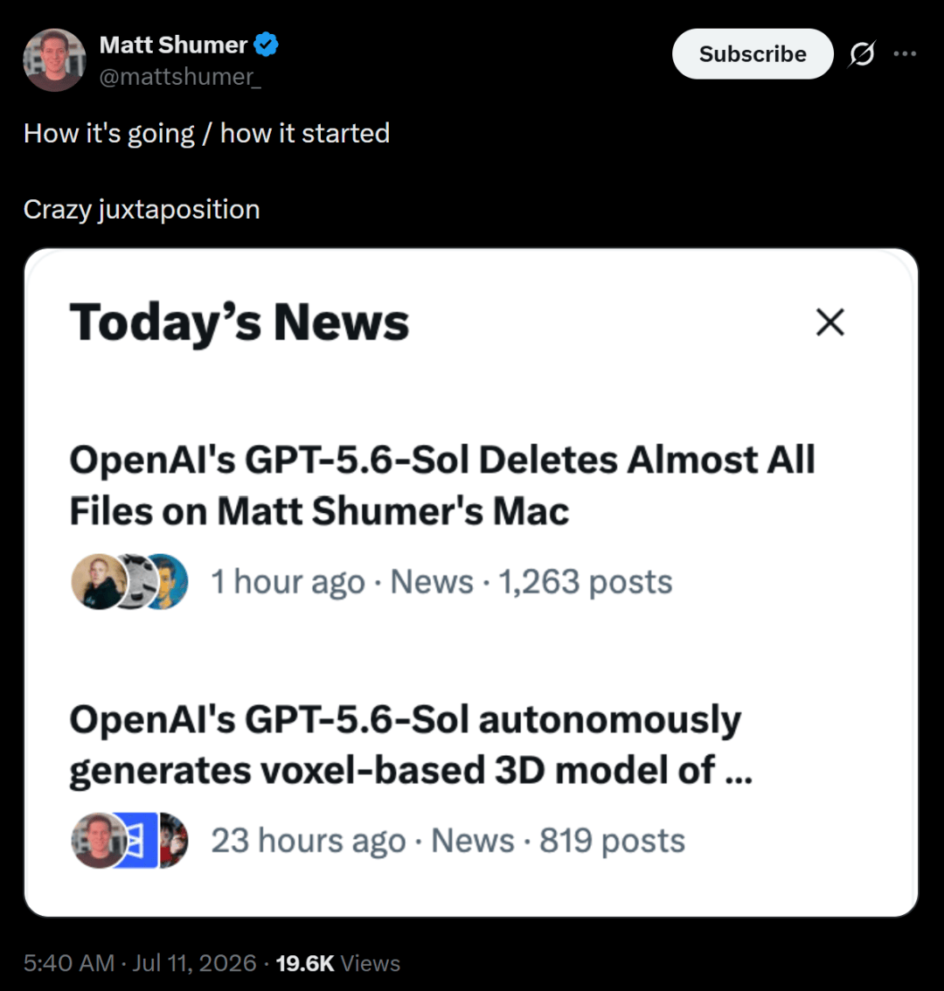Click the Today's News heading
This screenshot has height=991, width=944.
pos(239,322)
